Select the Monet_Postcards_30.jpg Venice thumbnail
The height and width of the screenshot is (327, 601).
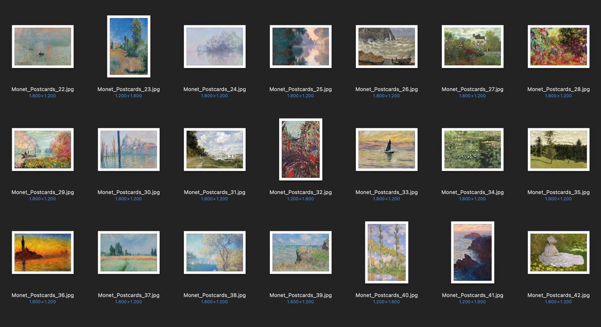coord(129,150)
